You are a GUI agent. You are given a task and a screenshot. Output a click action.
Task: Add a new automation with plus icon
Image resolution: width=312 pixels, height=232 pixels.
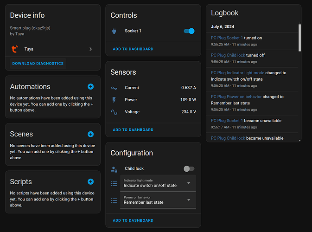pyautogui.click(x=90, y=86)
